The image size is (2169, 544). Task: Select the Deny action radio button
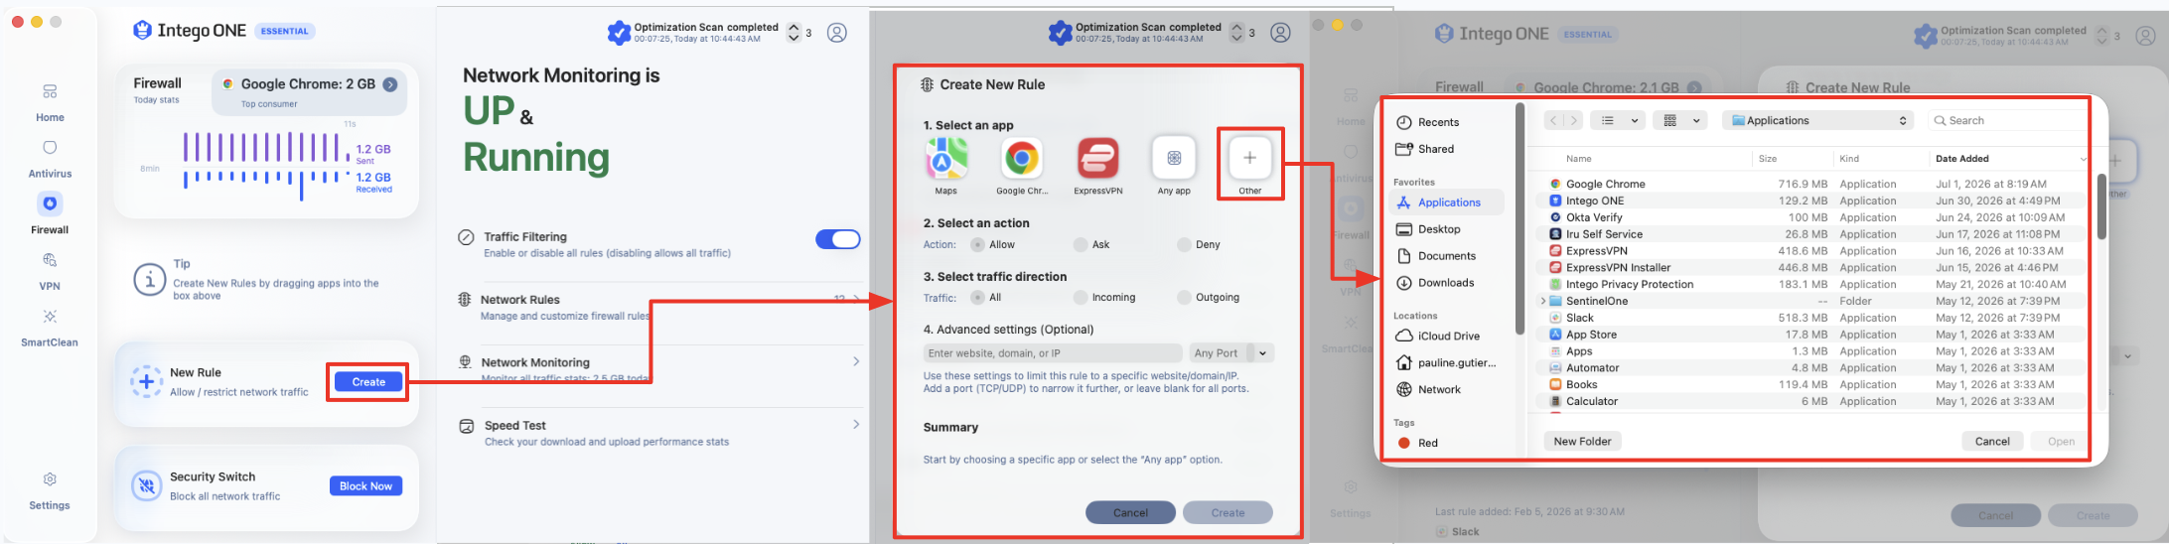1184,244
